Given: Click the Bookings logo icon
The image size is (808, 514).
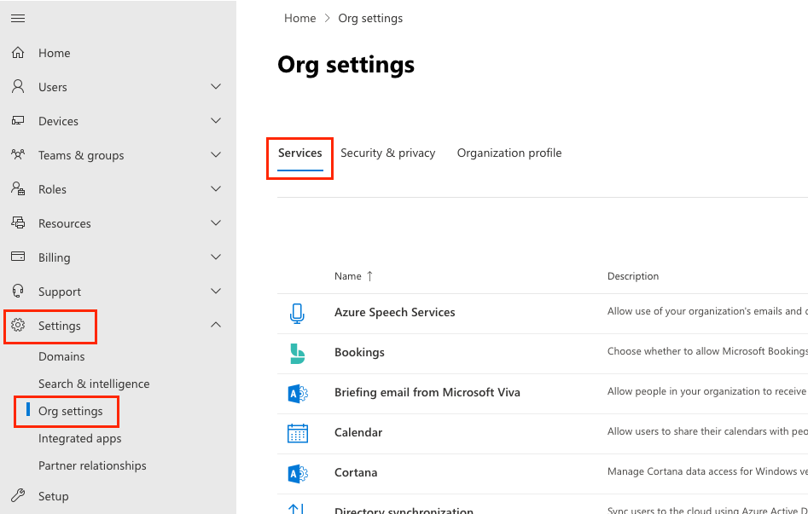Looking at the screenshot, I should (x=297, y=353).
